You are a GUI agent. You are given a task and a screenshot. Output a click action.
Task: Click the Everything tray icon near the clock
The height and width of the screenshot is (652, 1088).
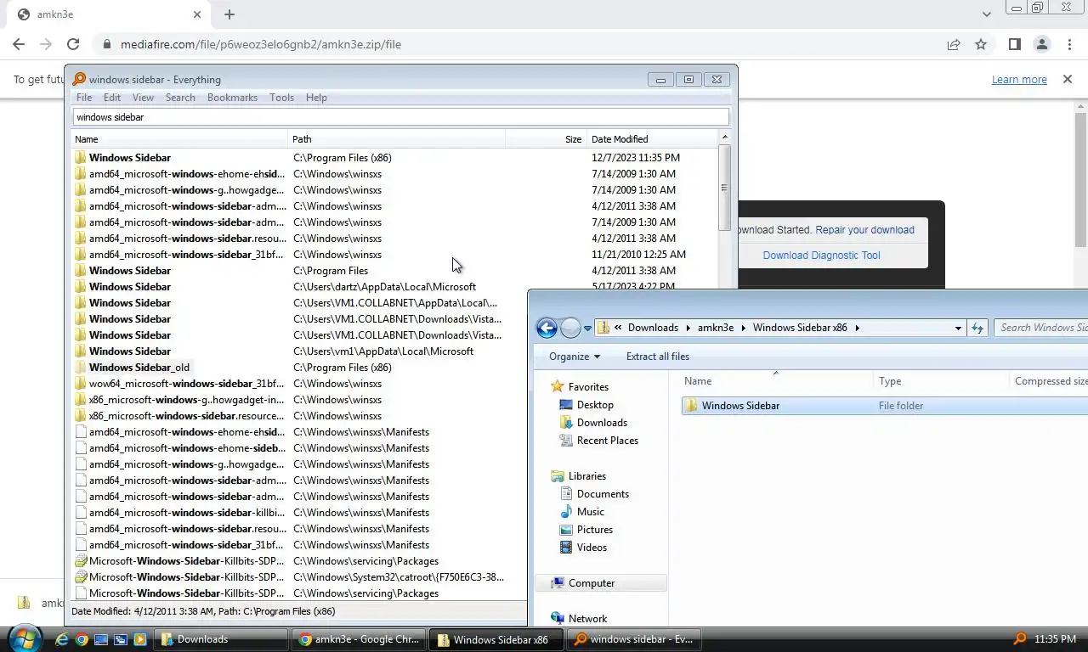(x=1020, y=639)
